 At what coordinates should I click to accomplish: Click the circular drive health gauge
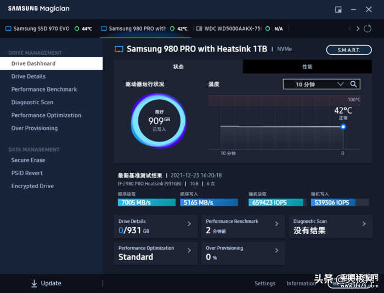click(159, 121)
